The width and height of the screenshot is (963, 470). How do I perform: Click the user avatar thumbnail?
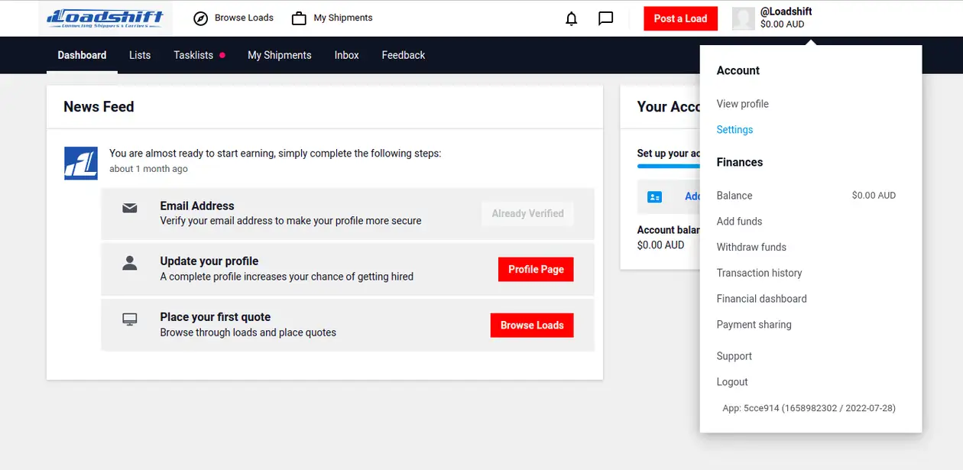(x=743, y=18)
